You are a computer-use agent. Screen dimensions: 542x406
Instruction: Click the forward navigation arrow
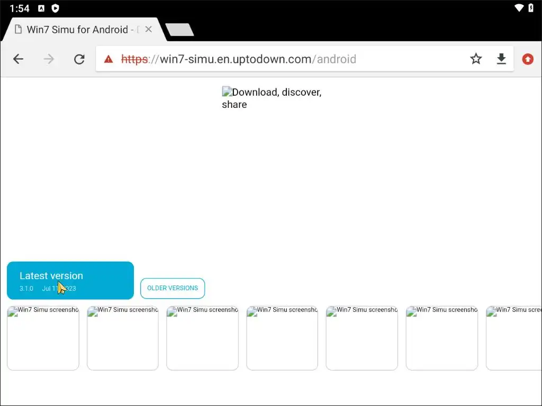(49, 59)
